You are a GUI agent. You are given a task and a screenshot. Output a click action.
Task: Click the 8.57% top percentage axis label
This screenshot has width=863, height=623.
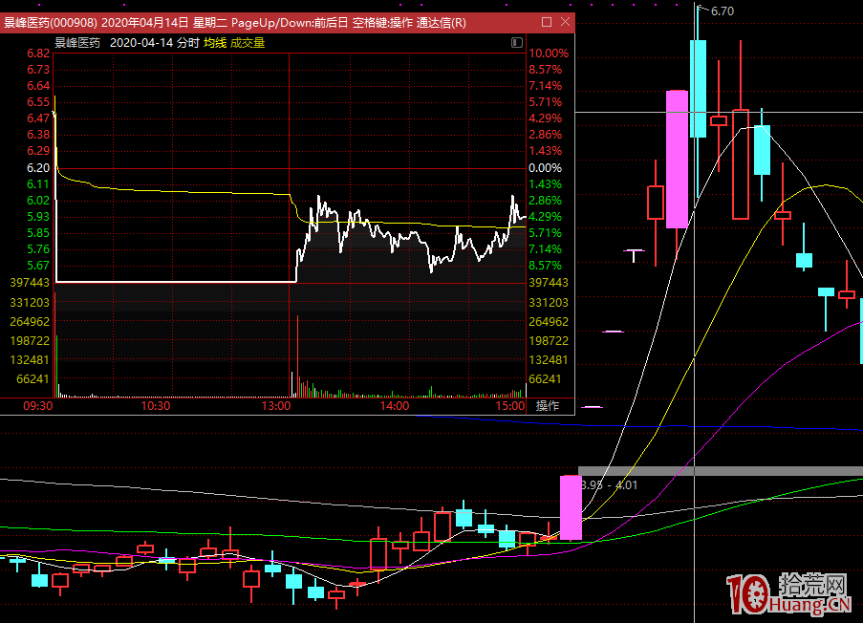point(546,70)
